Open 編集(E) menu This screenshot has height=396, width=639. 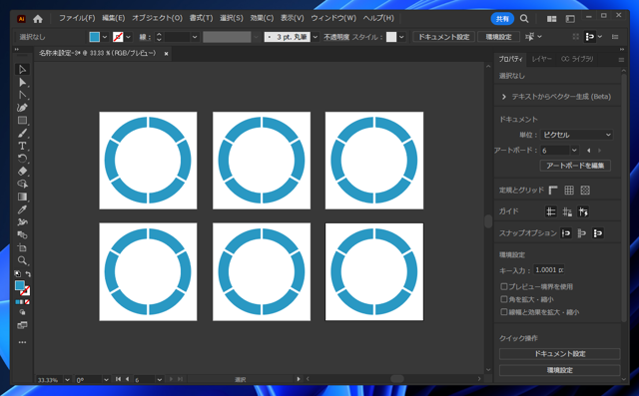pos(113,18)
